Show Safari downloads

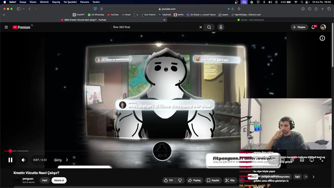point(303,9)
